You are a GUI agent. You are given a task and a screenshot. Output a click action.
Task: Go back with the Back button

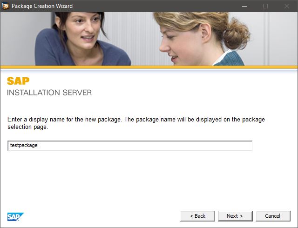point(197,216)
